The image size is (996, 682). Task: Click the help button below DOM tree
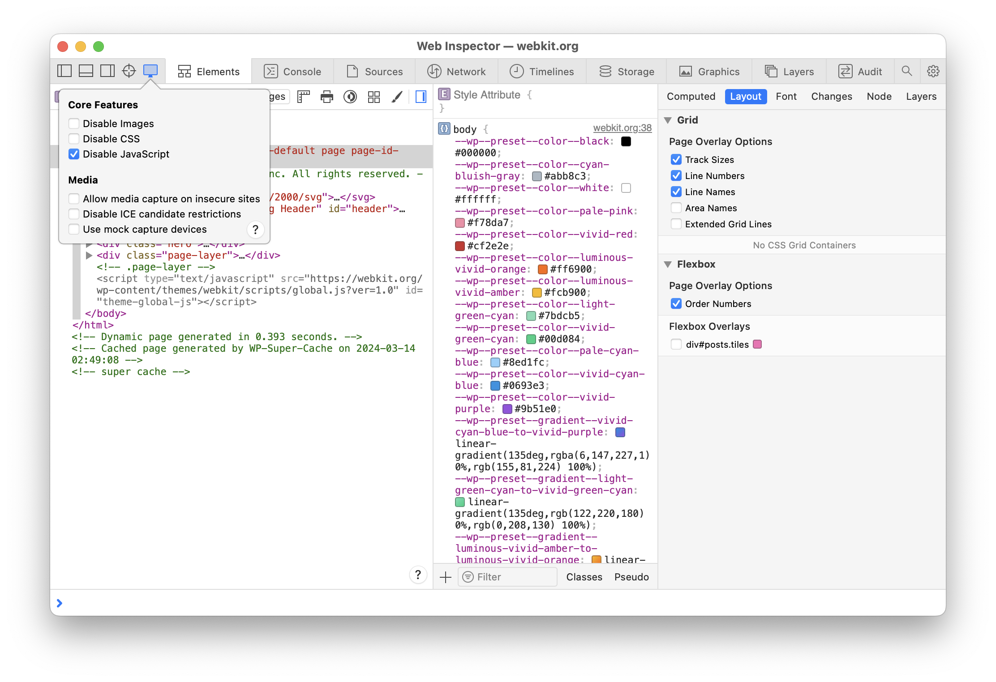point(418,575)
